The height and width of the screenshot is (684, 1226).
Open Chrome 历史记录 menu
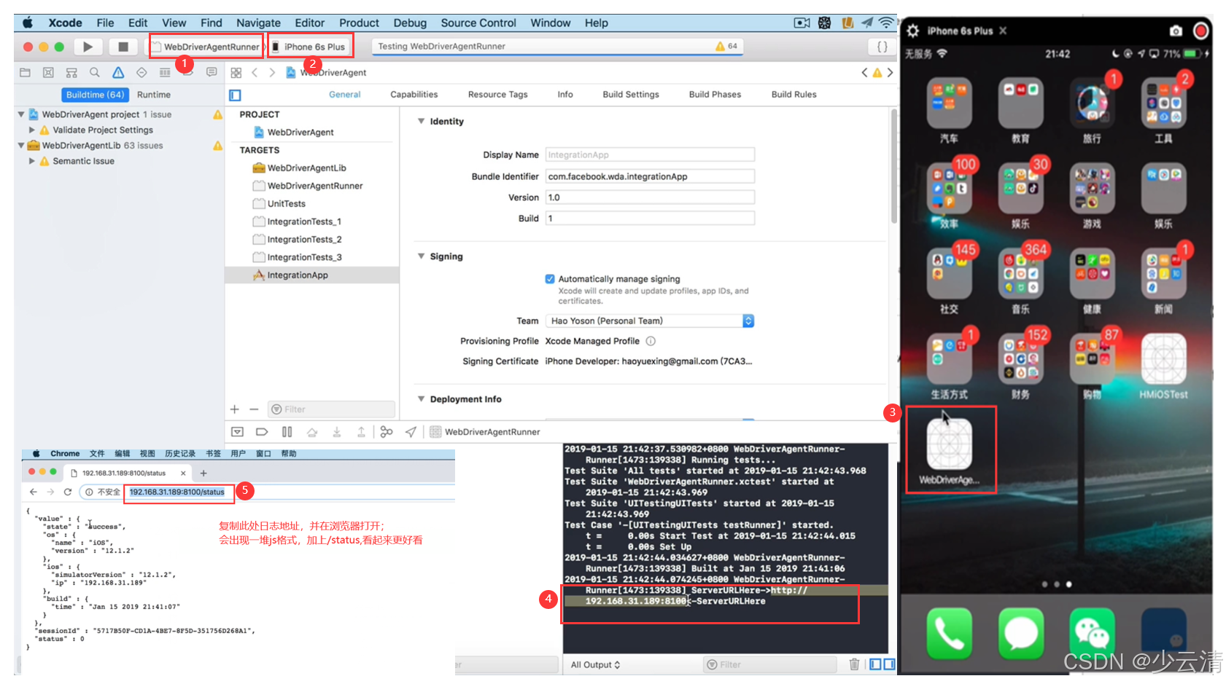point(180,454)
